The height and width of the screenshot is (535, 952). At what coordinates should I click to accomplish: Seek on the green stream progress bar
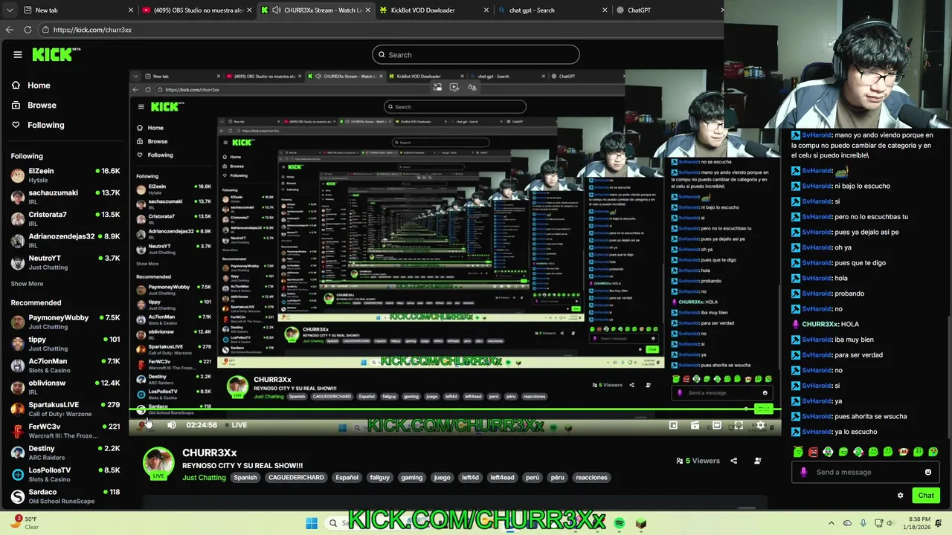[454, 409]
